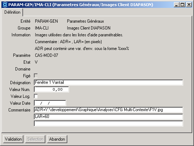
Task: Enable the Valeur Log. checkbox
Action: (x=36, y=96)
